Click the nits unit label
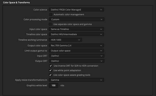Screen dimensions: 156x96 tap(62, 85)
